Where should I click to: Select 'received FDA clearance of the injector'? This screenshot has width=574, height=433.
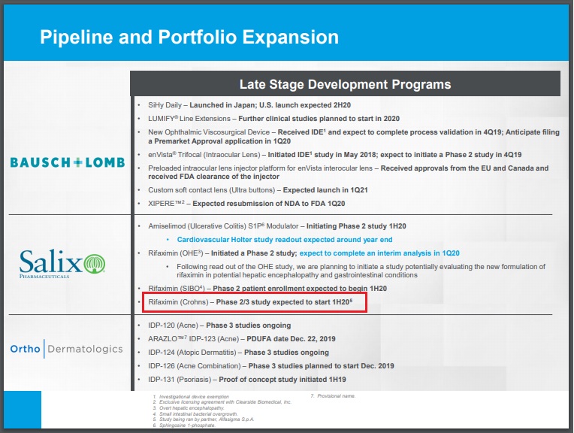(x=214, y=177)
